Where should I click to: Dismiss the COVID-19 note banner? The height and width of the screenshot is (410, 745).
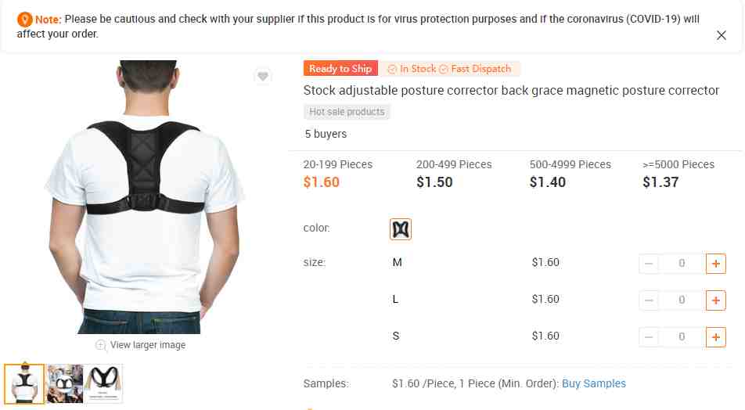tap(722, 35)
